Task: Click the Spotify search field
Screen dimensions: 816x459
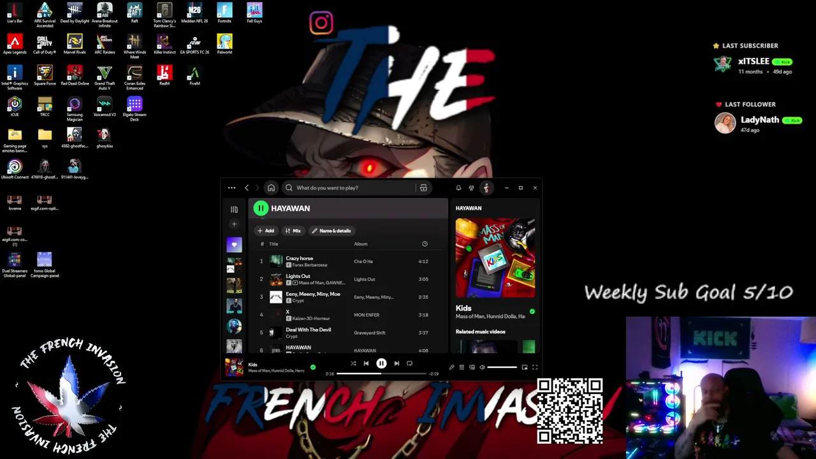Action: tap(348, 187)
